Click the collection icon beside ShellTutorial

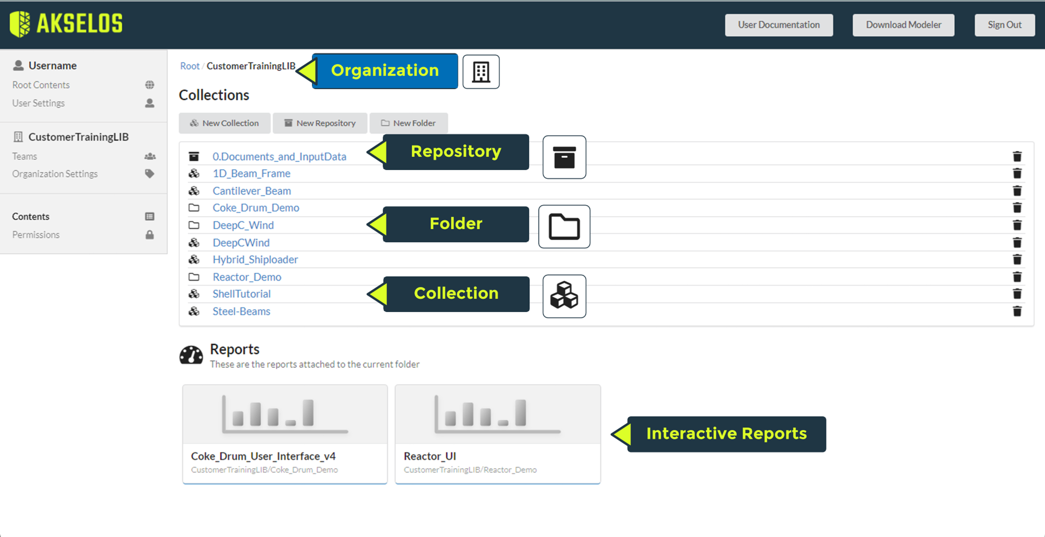pos(194,294)
